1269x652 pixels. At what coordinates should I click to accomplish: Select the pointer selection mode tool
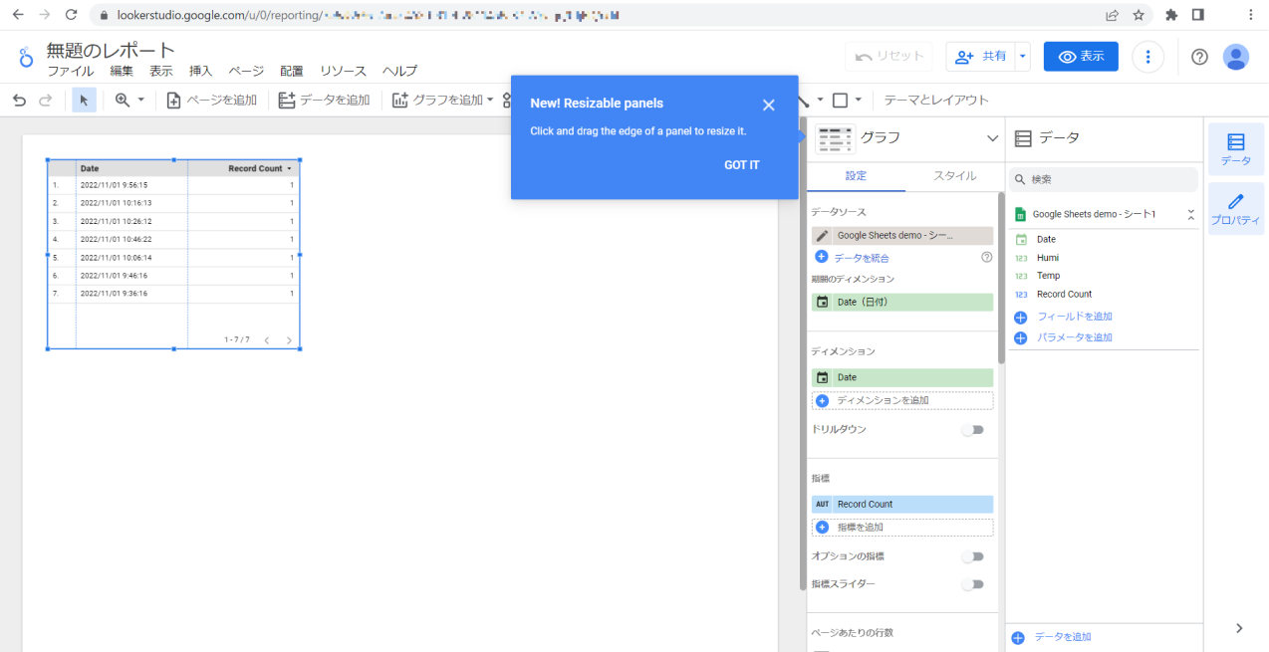click(85, 100)
